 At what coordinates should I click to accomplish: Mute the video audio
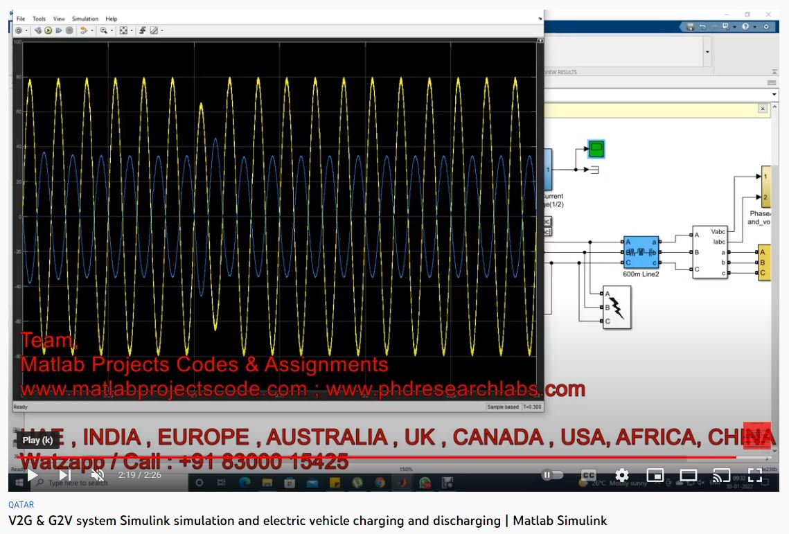(98, 475)
